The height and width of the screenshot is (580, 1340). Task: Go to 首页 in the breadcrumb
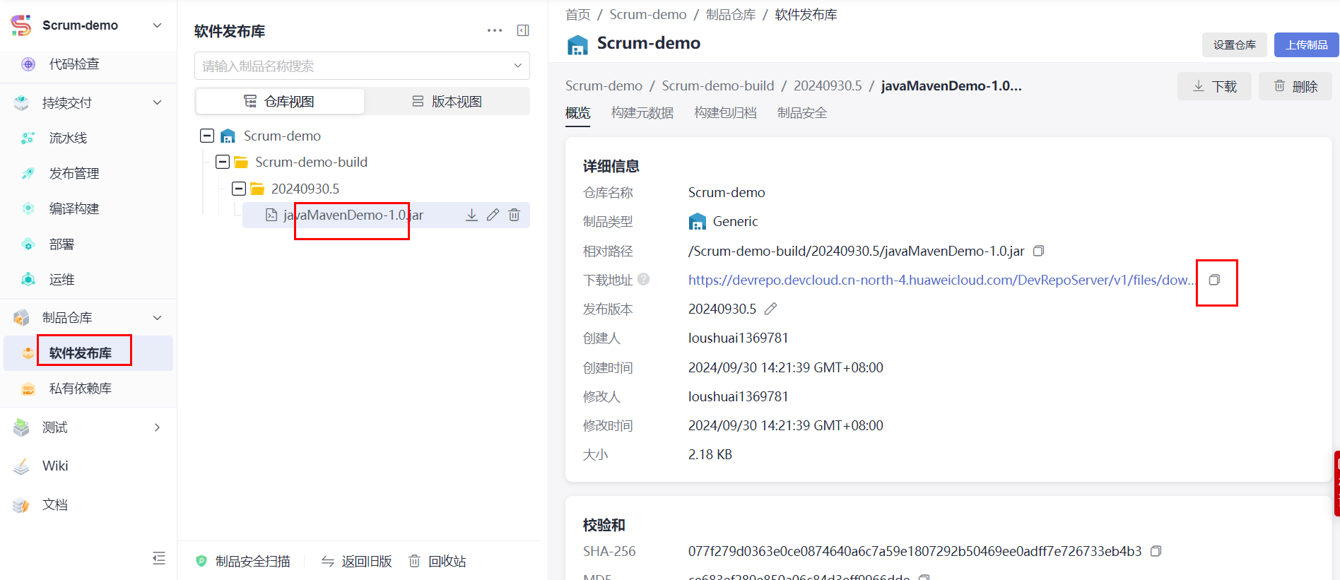[577, 15]
